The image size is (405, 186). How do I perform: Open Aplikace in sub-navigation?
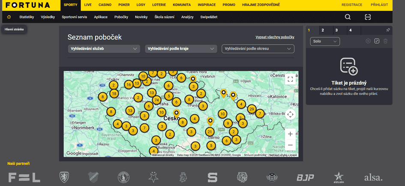click(x=101, y=17)
